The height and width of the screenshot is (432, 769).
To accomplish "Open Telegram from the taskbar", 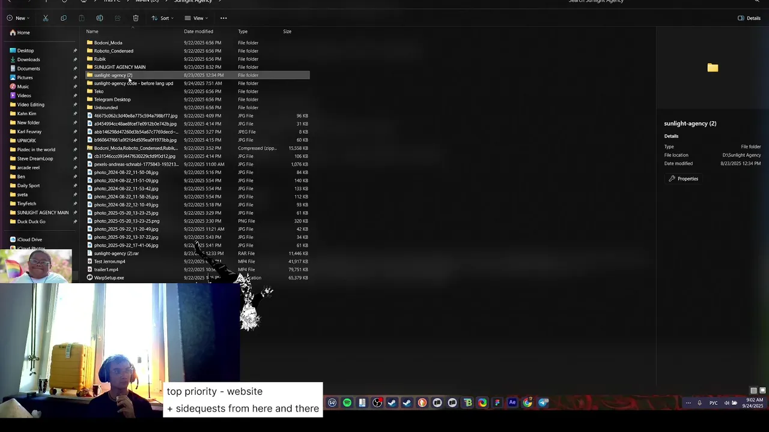I will [x=543, y=403].
